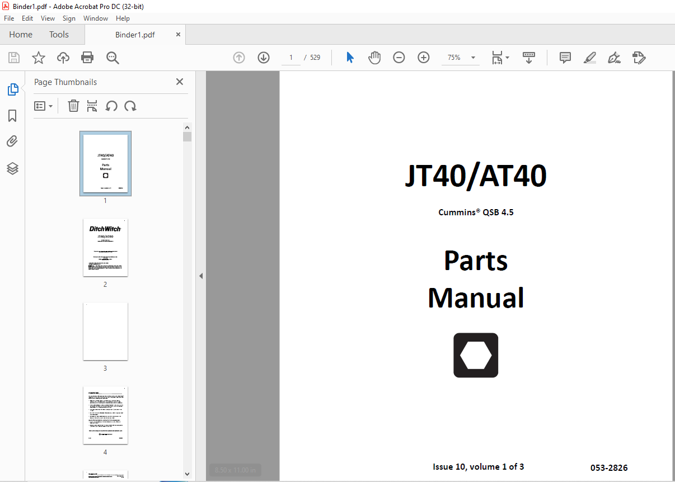Open thumbnail options menu dropdown

click(x=44, y=106)
